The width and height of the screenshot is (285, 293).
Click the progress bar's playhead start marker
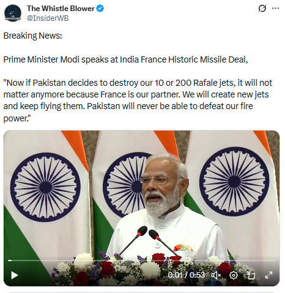[x=10, y=261]
